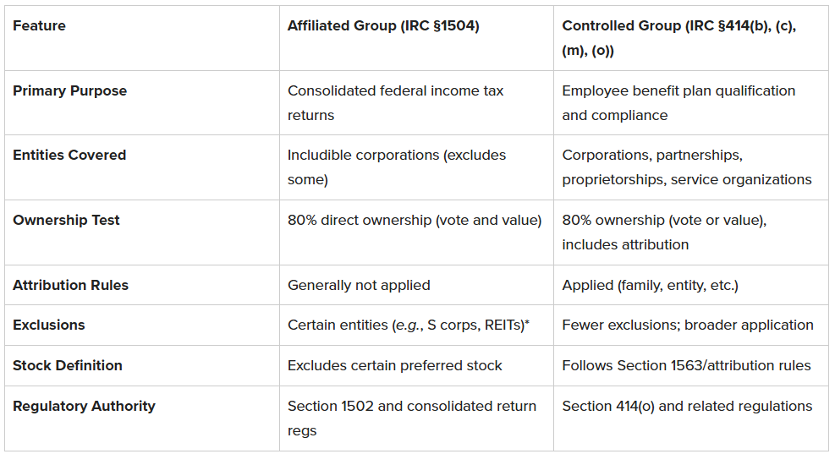Select the 'Entities Covered' row label
Viewport: 835px width, 454px height.
69,156
